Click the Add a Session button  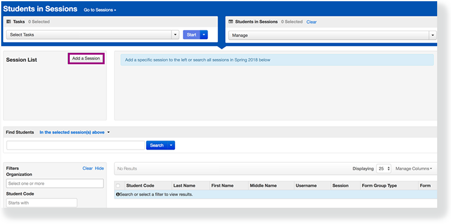coord(86,58)
